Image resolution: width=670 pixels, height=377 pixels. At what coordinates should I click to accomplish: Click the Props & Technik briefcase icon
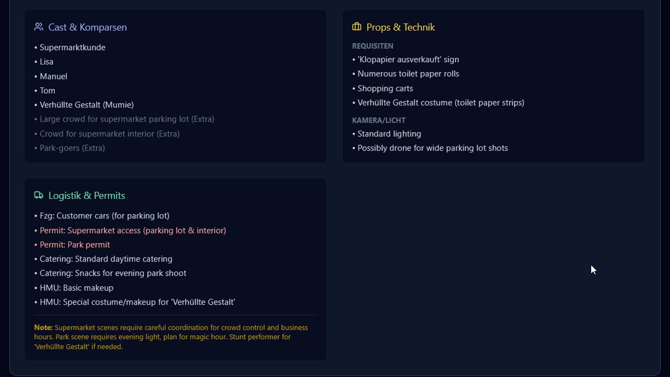357,27
